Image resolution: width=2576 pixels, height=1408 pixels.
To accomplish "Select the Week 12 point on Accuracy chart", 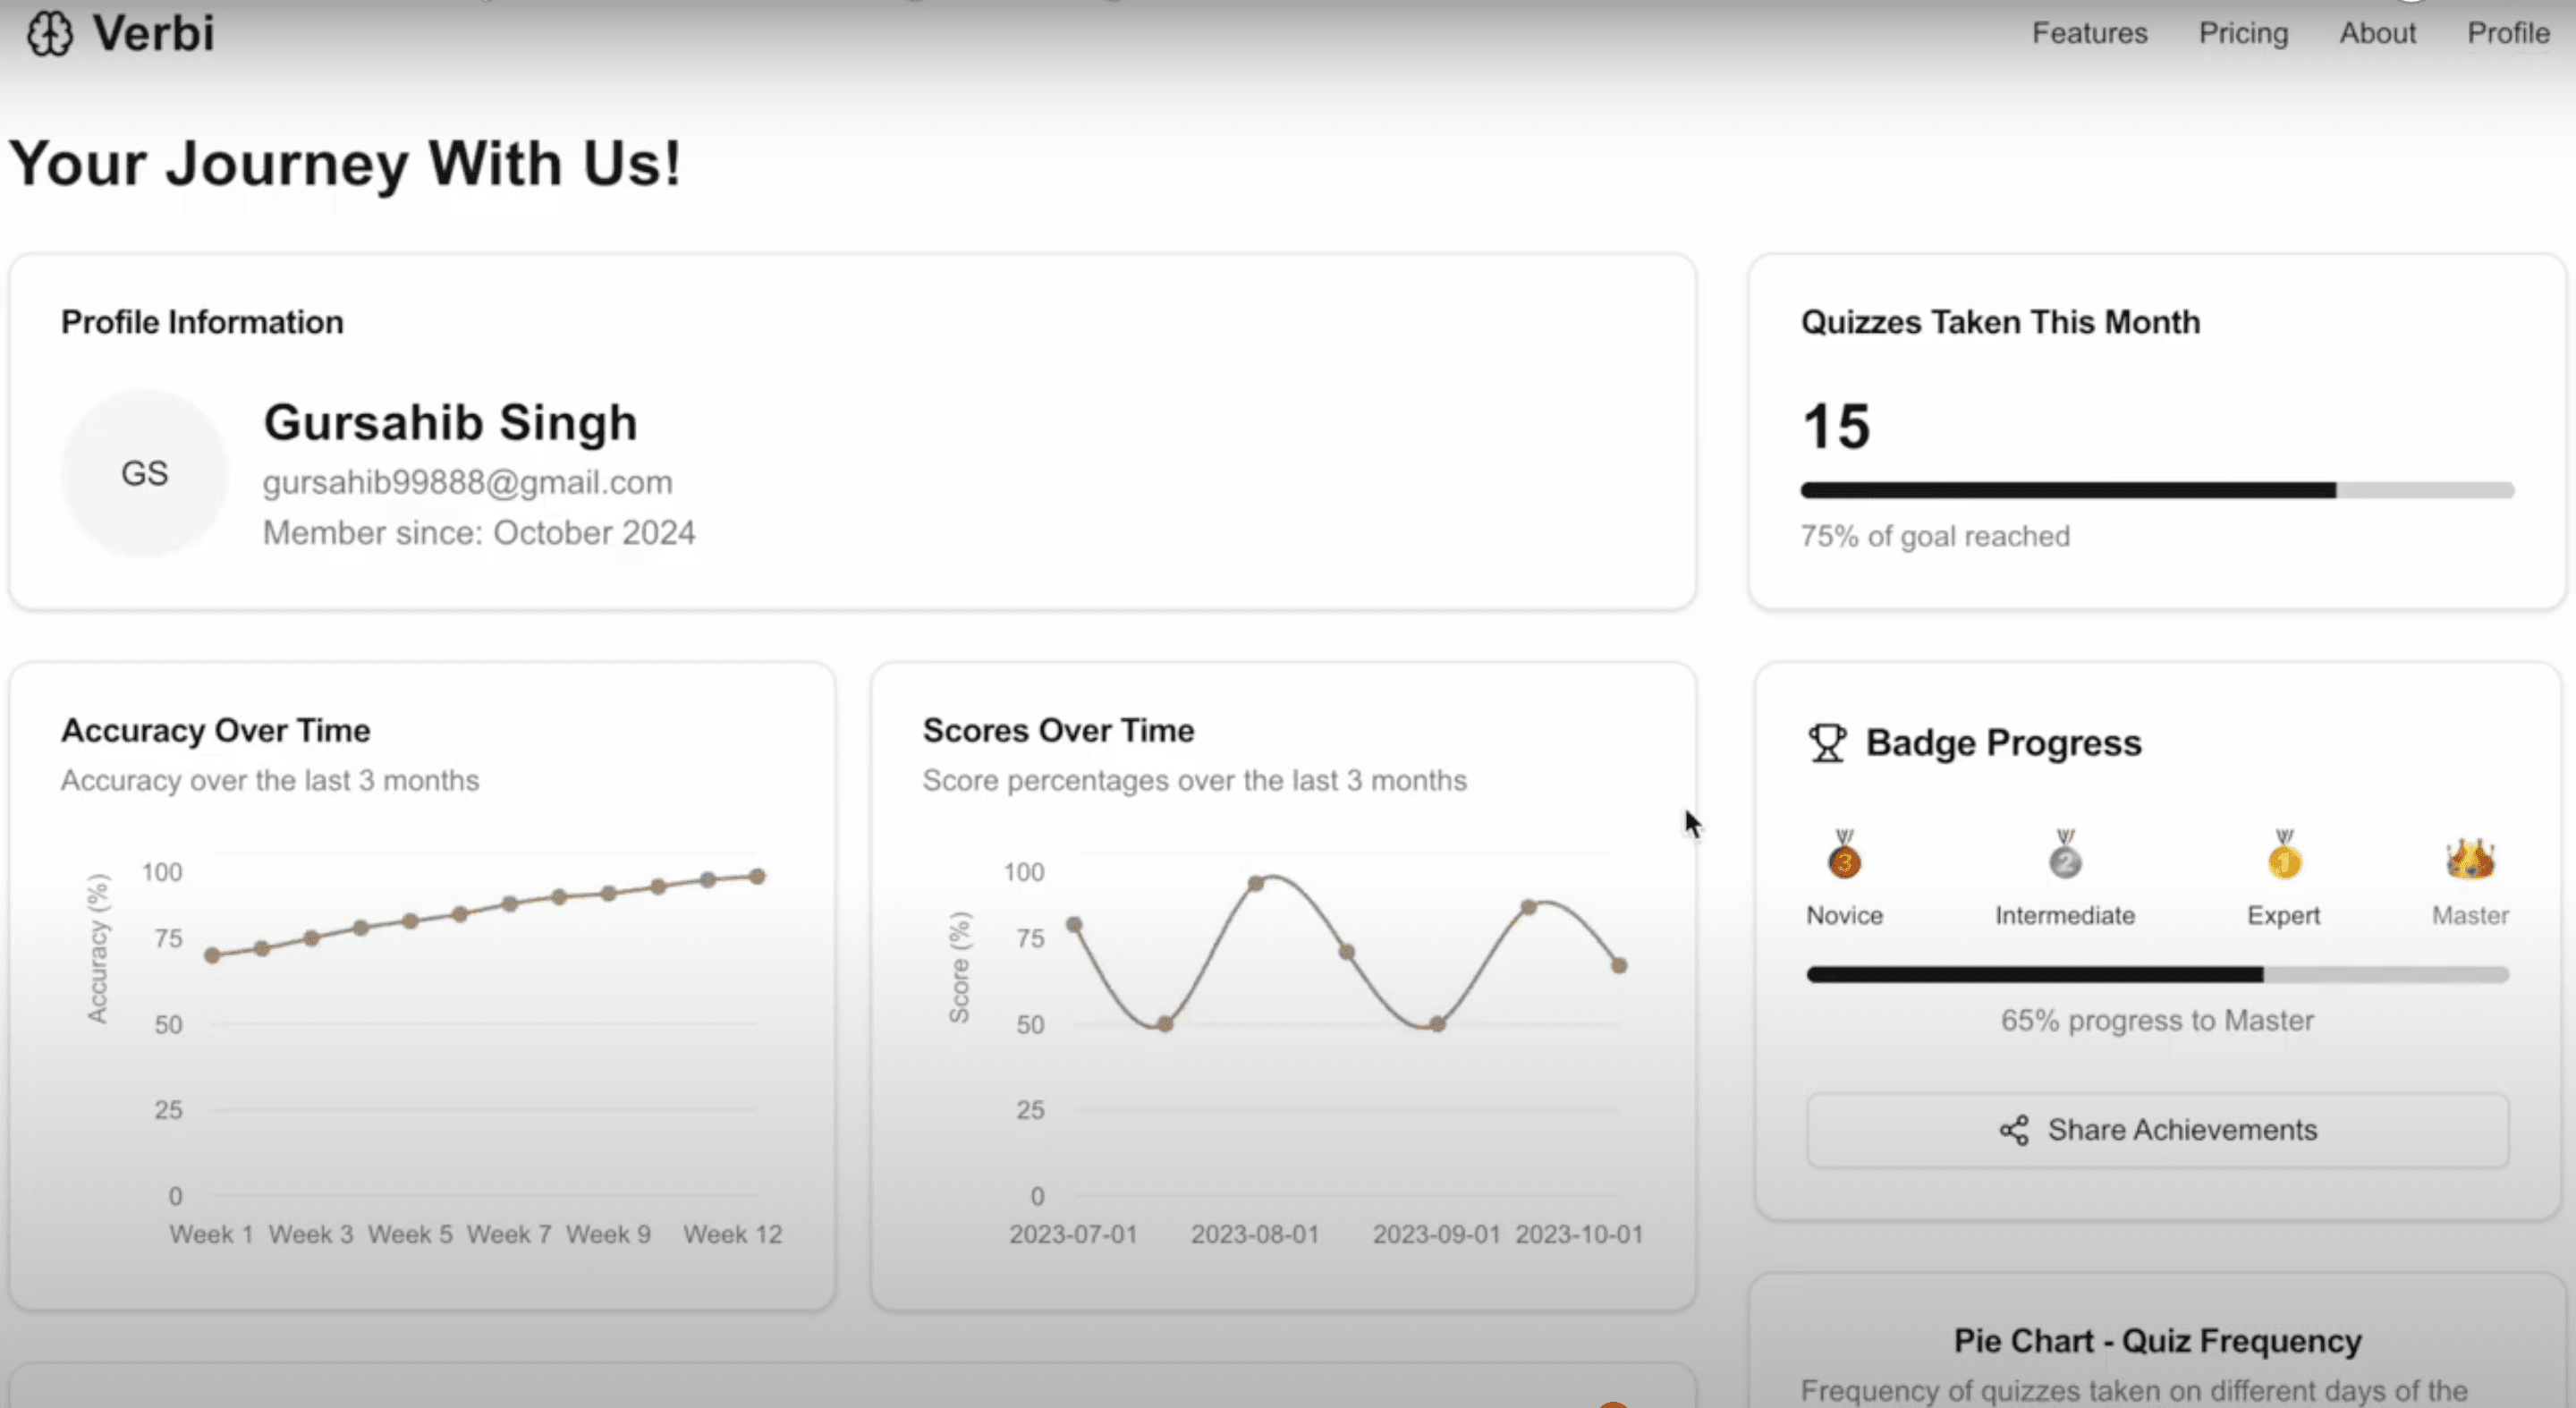I will coord(757,876).
